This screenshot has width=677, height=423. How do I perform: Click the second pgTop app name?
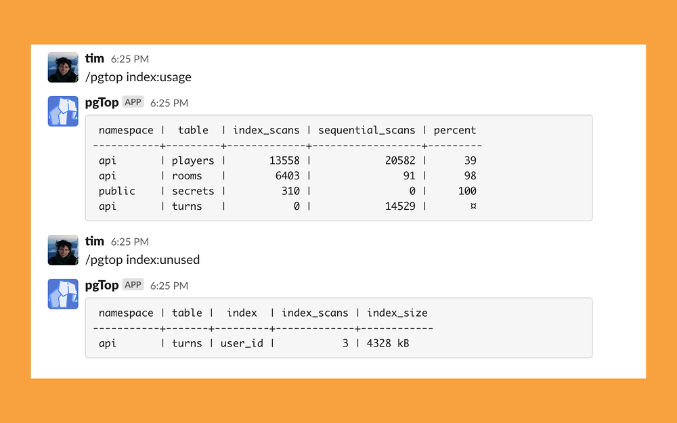pyautogui.click(x=102, y=286)
